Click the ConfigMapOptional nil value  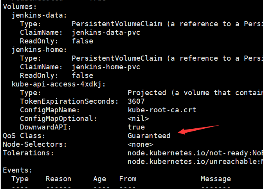138,119
